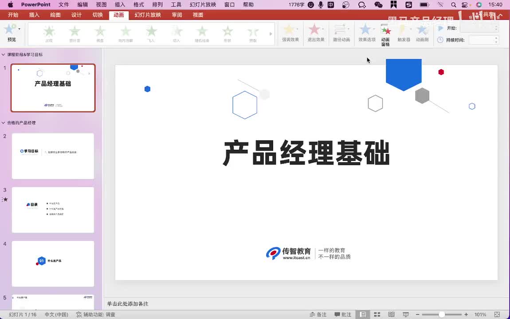Collapse the 课程阶段&学习目标 section
Screen dimensions: 510x319
click(3, 54)
